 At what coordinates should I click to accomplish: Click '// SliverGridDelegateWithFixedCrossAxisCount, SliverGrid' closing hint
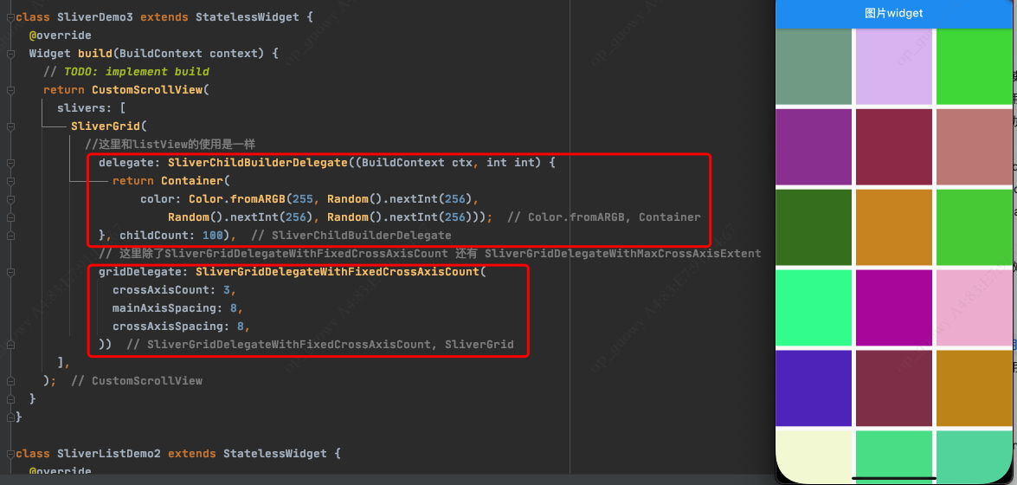point(320,344)
